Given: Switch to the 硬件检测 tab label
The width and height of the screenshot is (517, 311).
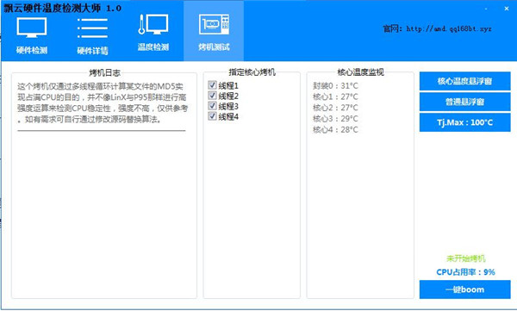Looking at the screenshot, I should click(x=32, y=50).
